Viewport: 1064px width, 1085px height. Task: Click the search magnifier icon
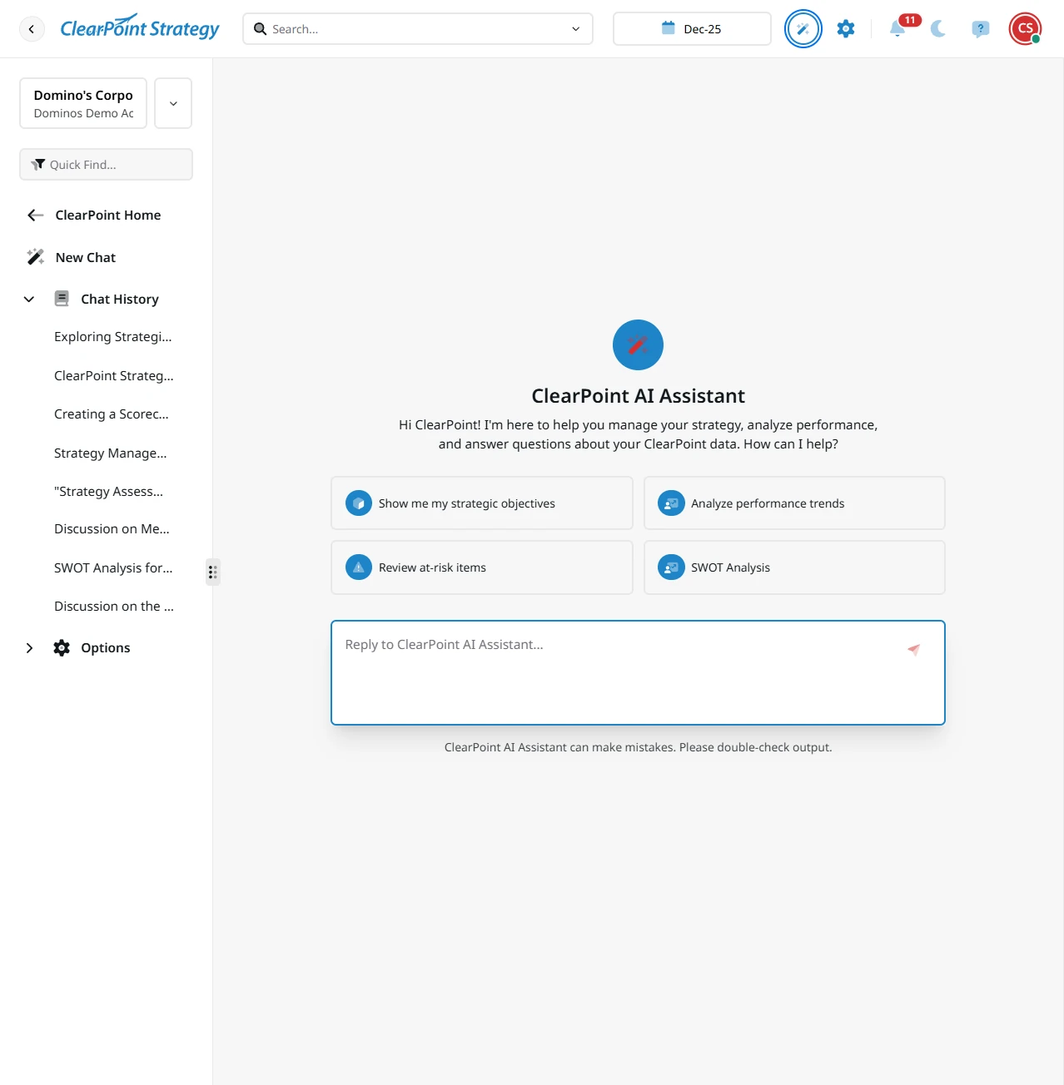pos(260,29)
